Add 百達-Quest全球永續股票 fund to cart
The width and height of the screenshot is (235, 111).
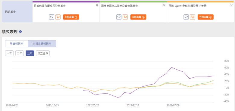point(193,17)
